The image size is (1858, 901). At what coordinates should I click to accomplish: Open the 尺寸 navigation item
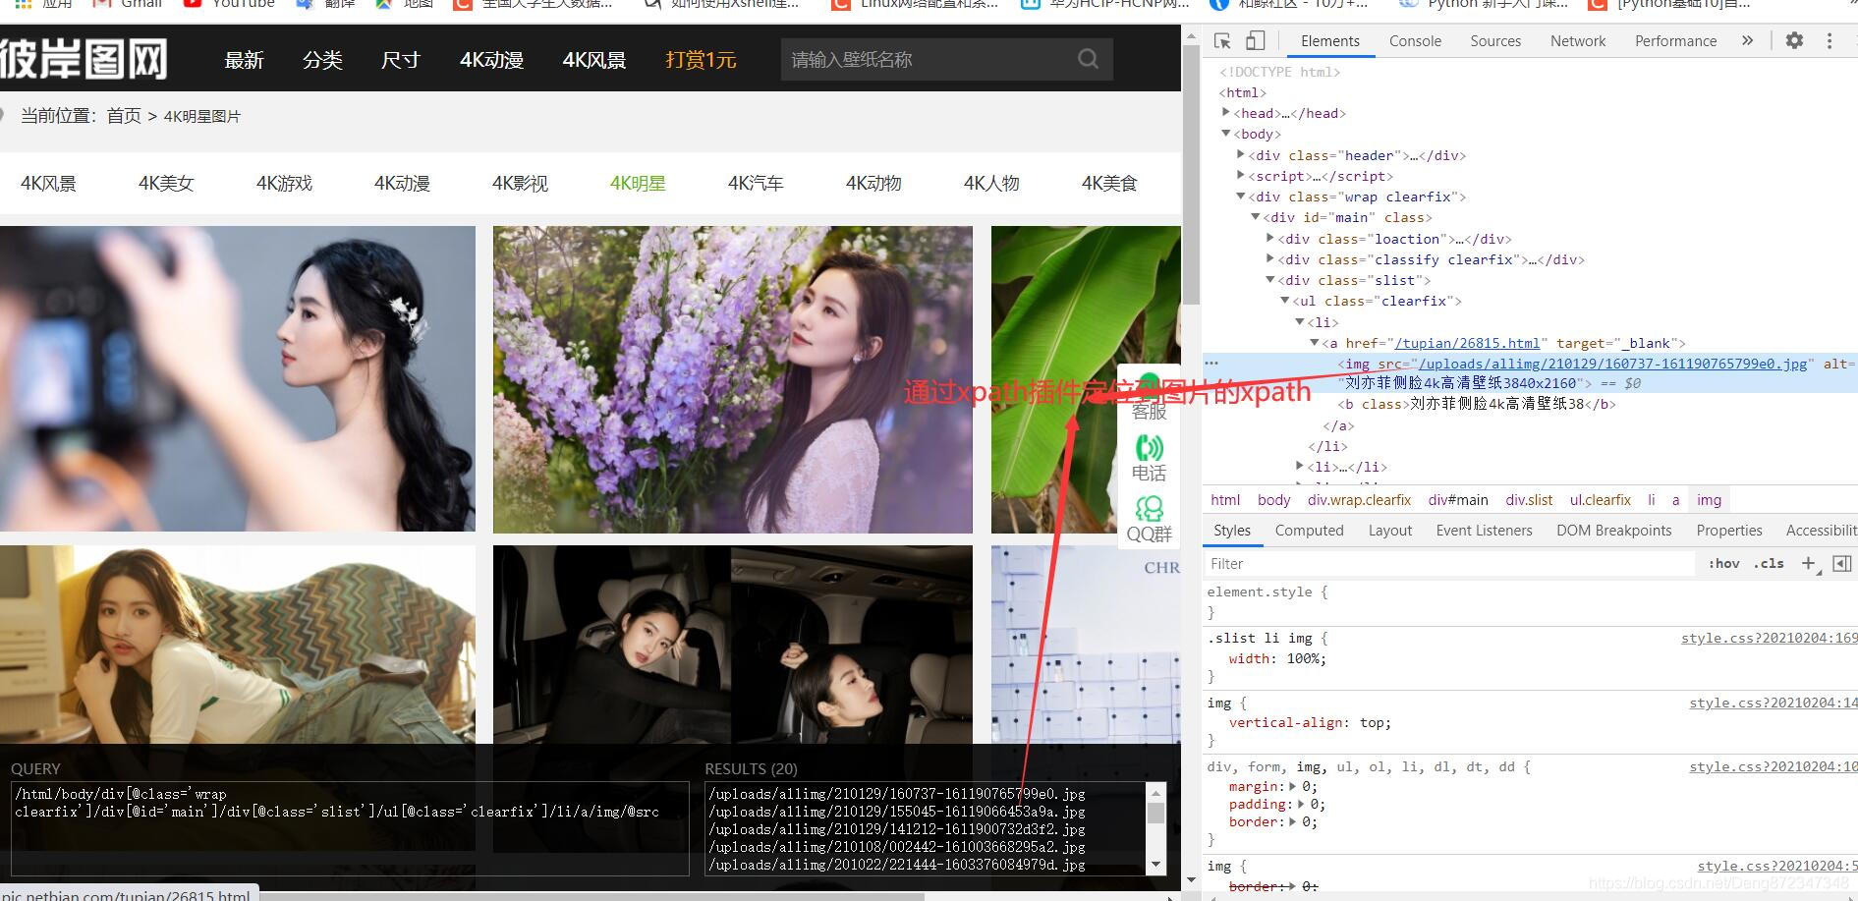401,60
